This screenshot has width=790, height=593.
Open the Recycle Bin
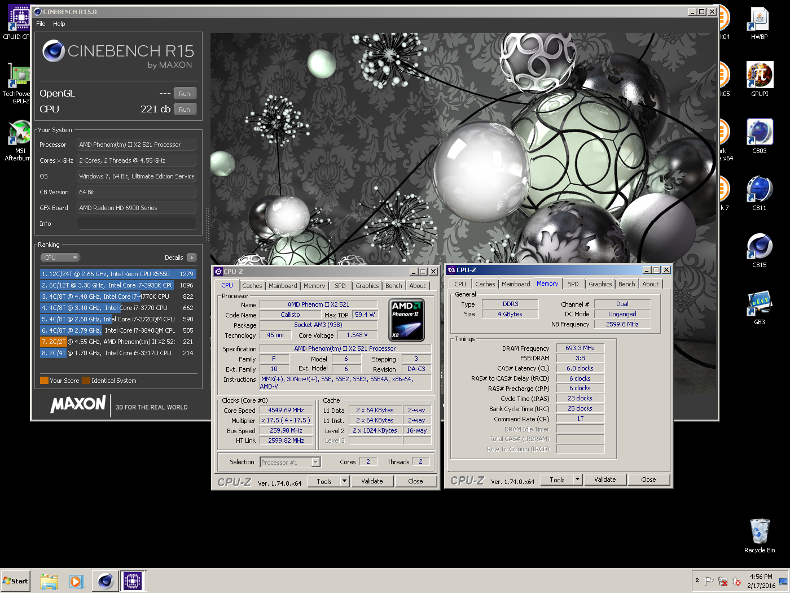coord(759,535)
